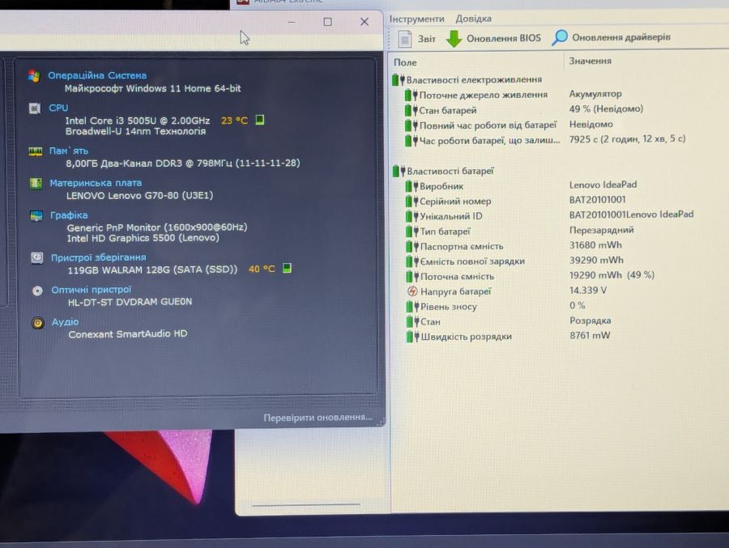Click the disc icon next to Оптичні пристрої
The width and height of the screenshot is (729, 548).
(x=37, y=291)
